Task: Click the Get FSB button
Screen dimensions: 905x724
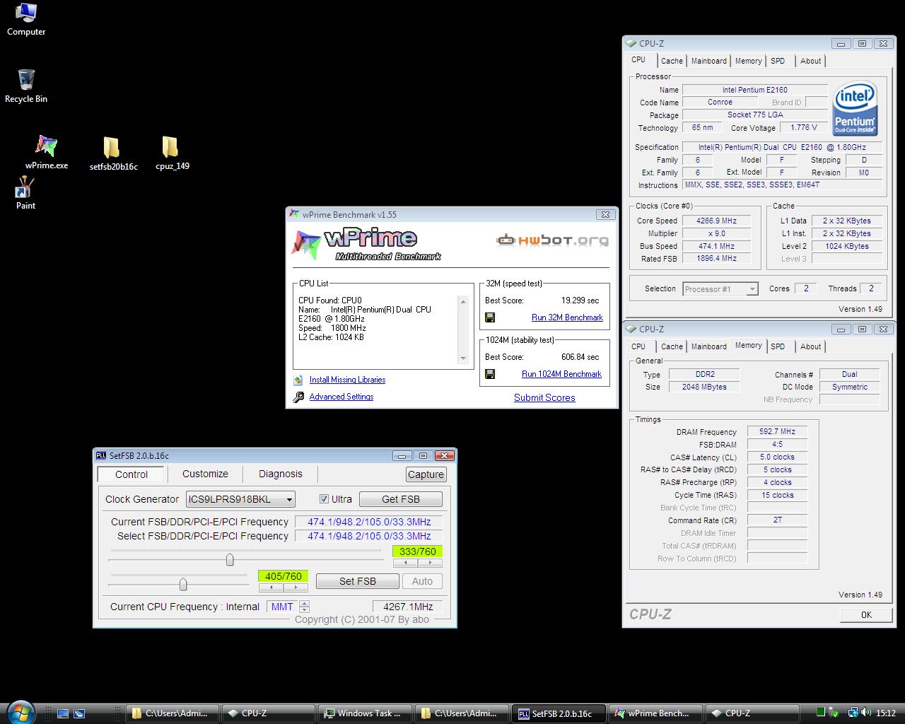Action: click(x=401, y=499)
